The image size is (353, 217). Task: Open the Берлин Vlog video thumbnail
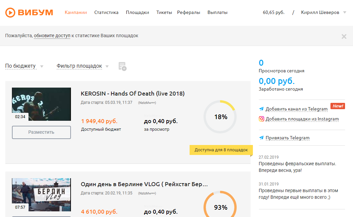pyautogui.click(x=41, y=195)
